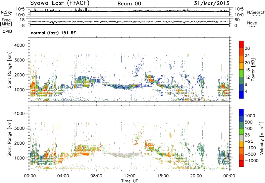Click the '16:00' time tick label
This screenshot has height=183, width=265.
163,176
